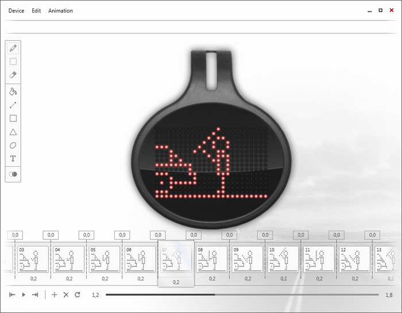Click the animation speed slider track
Screen dimensions: 402x313
[x=241, y=295]
